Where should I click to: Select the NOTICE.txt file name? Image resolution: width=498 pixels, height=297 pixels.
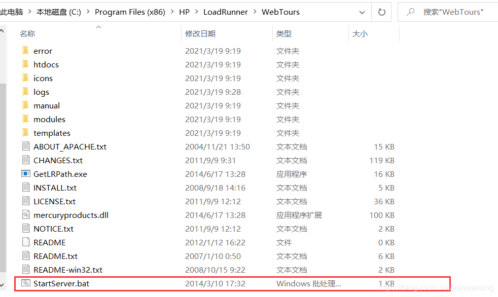53,229
